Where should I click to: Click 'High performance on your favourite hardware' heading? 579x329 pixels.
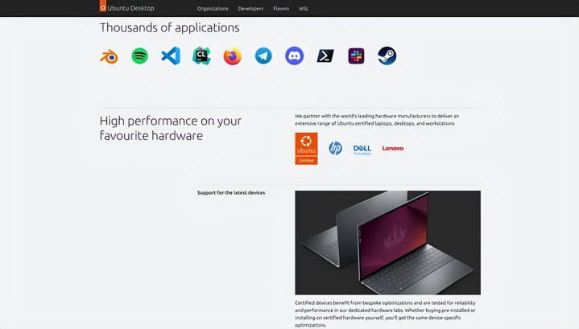pos(171,128)
